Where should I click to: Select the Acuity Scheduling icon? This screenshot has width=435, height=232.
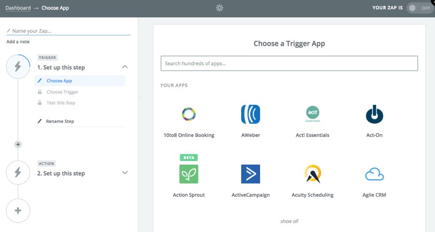point(313,174)
